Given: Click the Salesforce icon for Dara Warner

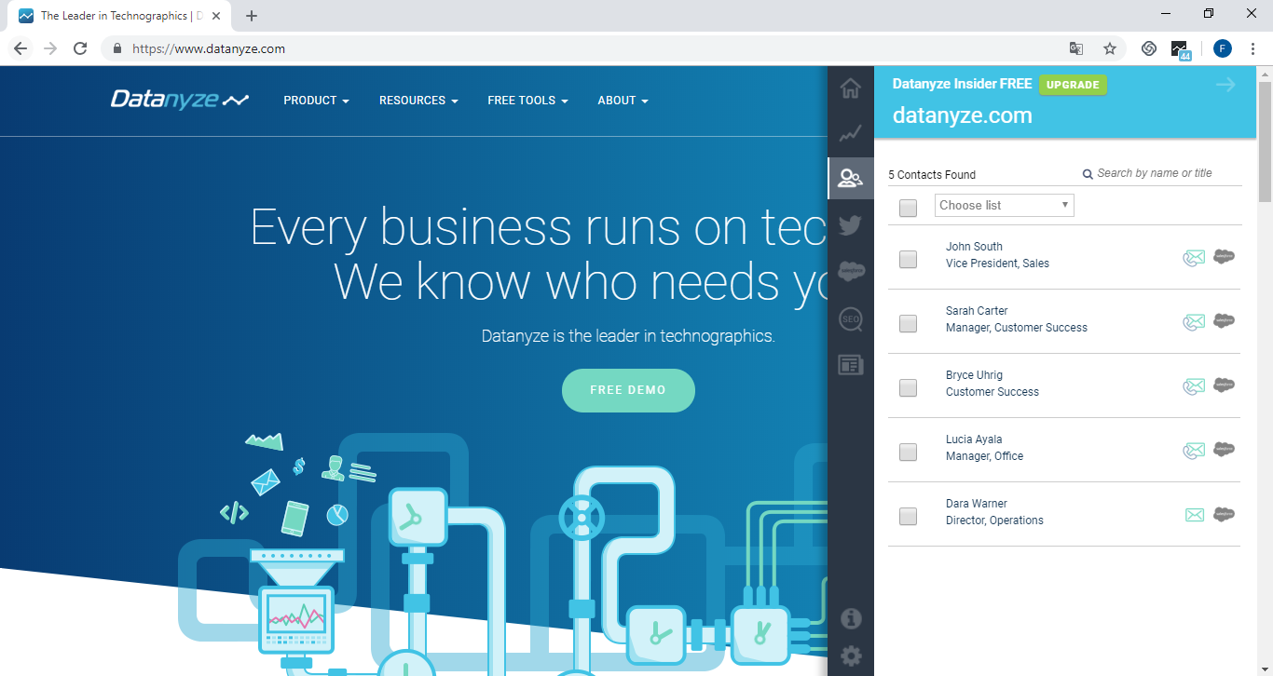Looking at the screenshot, I should pyautogui.click(x=1225, y=514).
